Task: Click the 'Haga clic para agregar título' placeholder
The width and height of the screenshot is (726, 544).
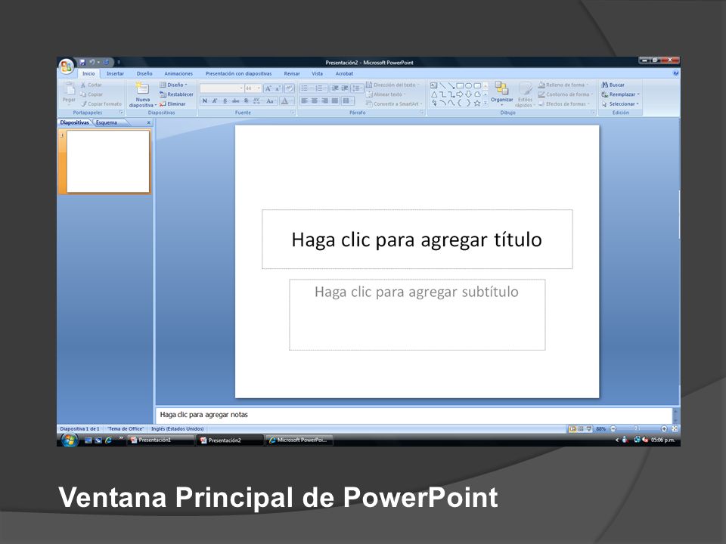Action: click(x=417, y=240)
